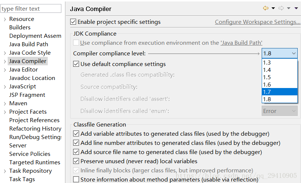Expand the Java Code Style node
This screenshot has height=183, width=301.
click(x=5, y=53)
